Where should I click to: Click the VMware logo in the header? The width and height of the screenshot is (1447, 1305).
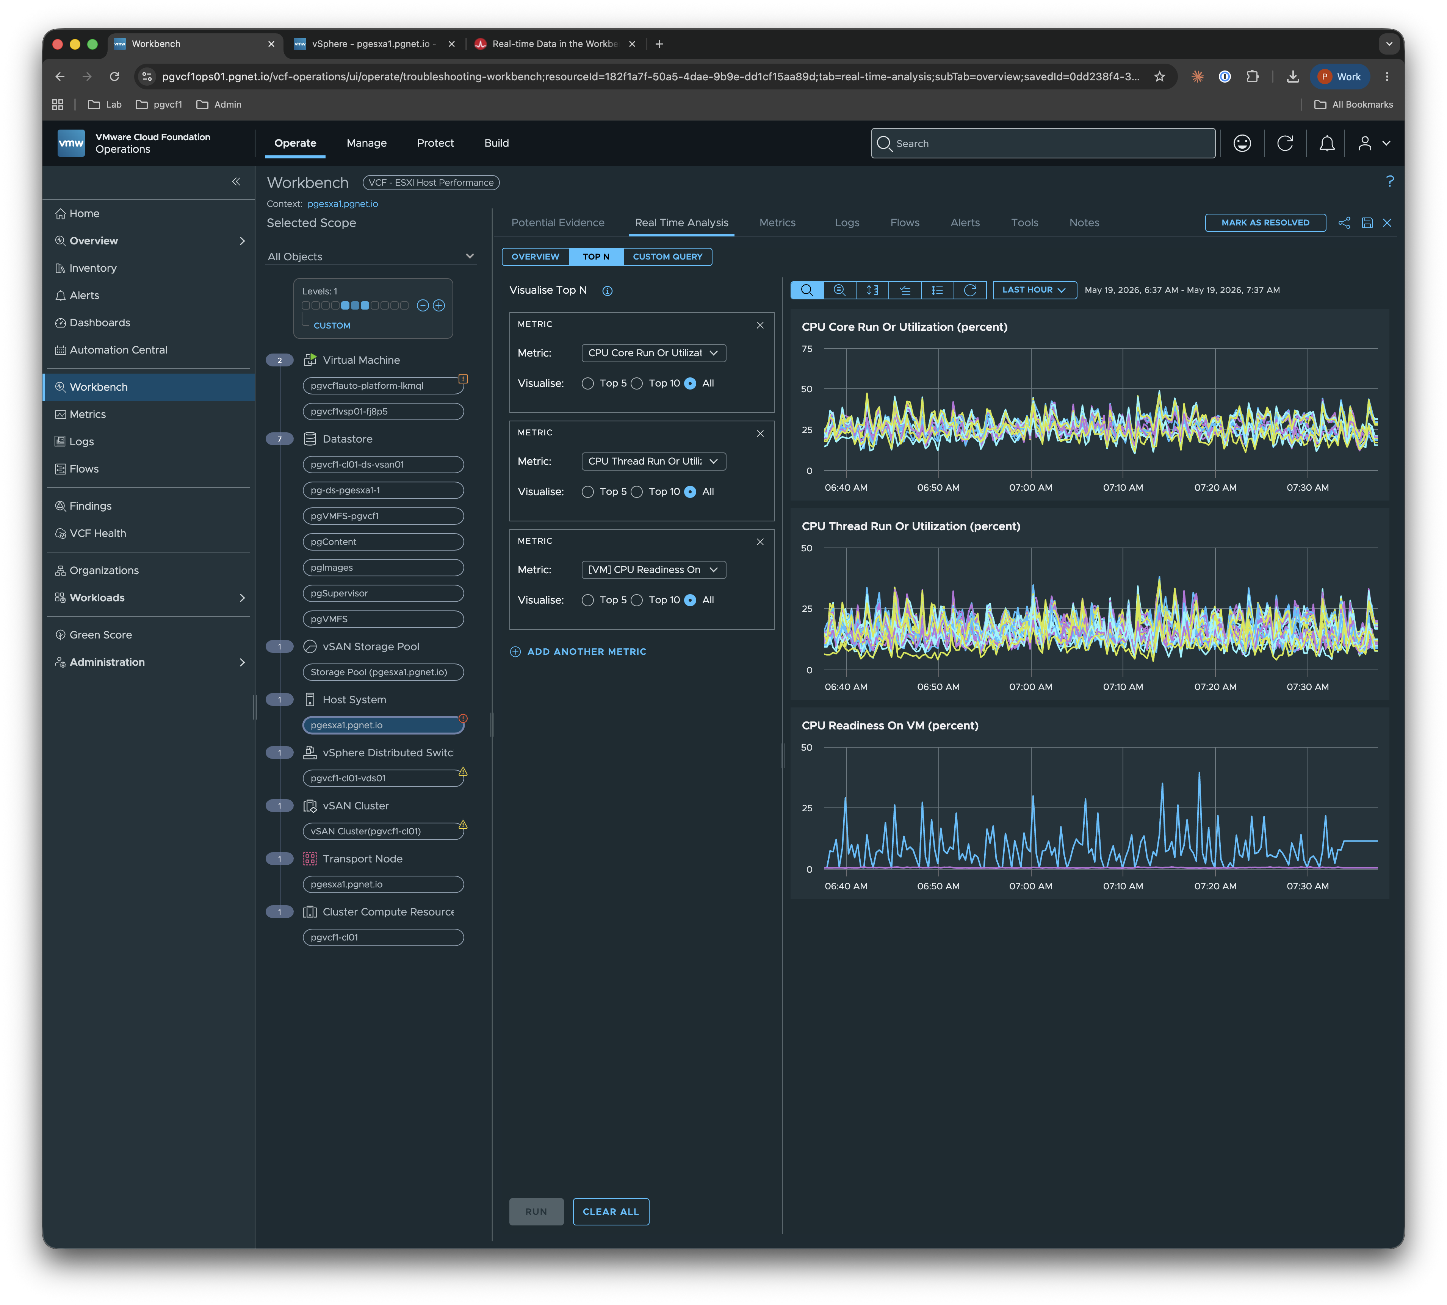[x=71, y=143]
